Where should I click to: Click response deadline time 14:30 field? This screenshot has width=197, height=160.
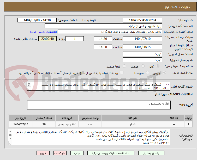click(103, 39)
